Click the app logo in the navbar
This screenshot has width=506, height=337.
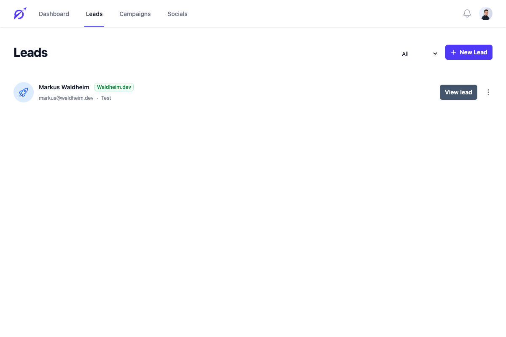click(20, 14)
